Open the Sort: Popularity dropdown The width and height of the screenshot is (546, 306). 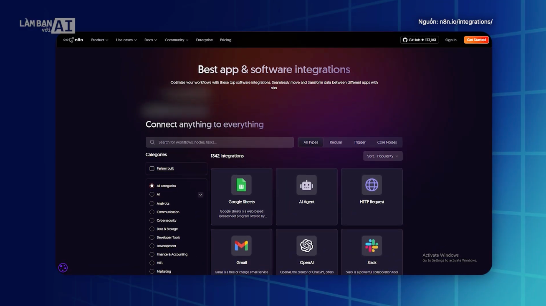click(x=383, y=156)
